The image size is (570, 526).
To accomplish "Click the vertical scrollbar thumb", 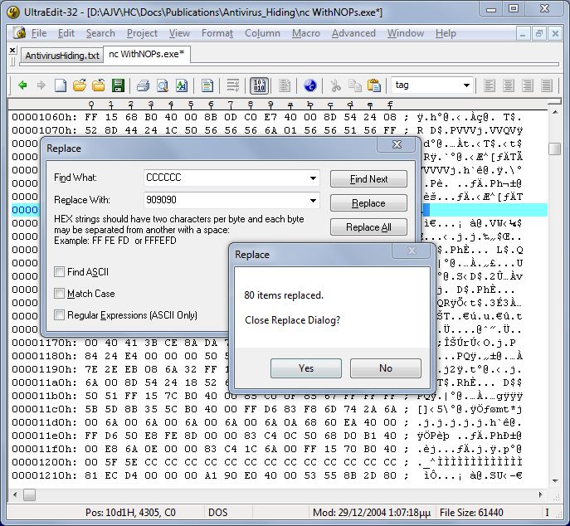I will click(x=555, y=149).
